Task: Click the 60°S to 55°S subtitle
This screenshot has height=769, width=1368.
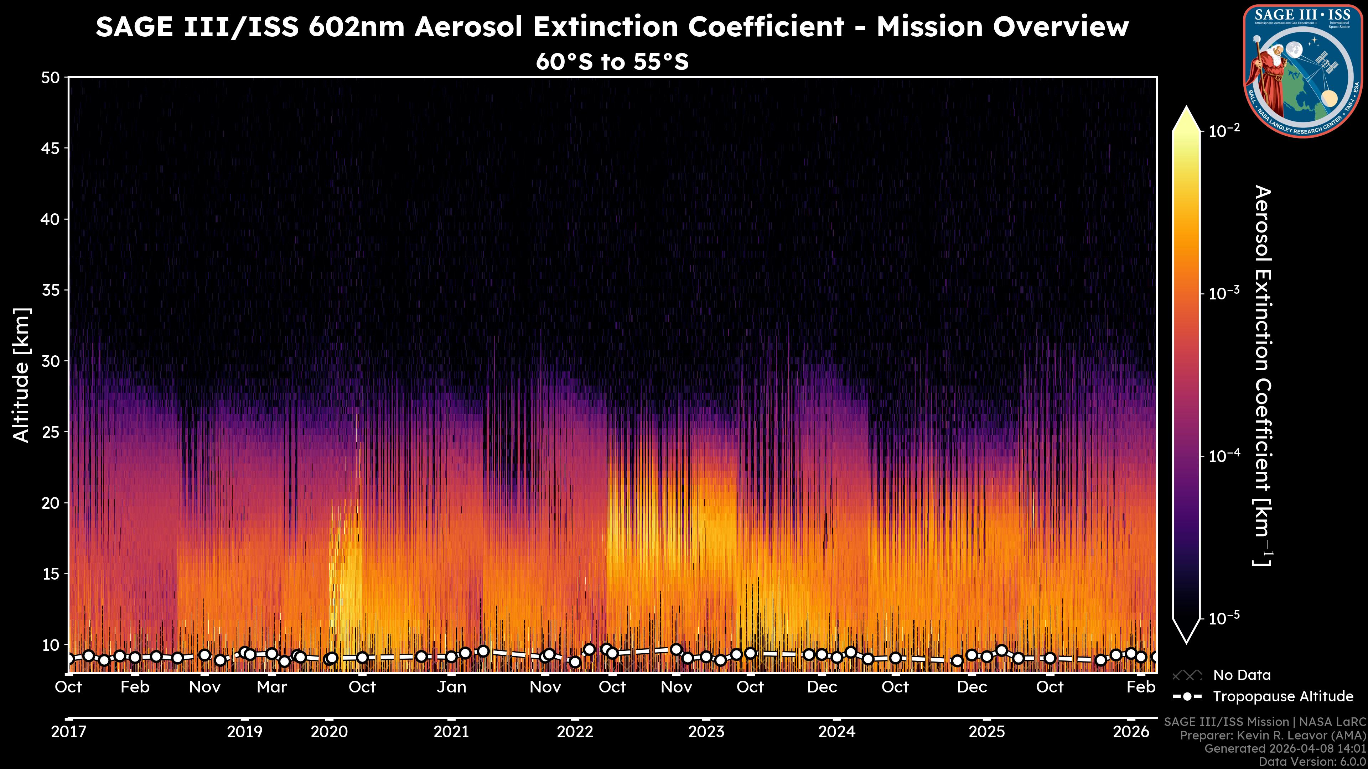Action: [612, 62]
